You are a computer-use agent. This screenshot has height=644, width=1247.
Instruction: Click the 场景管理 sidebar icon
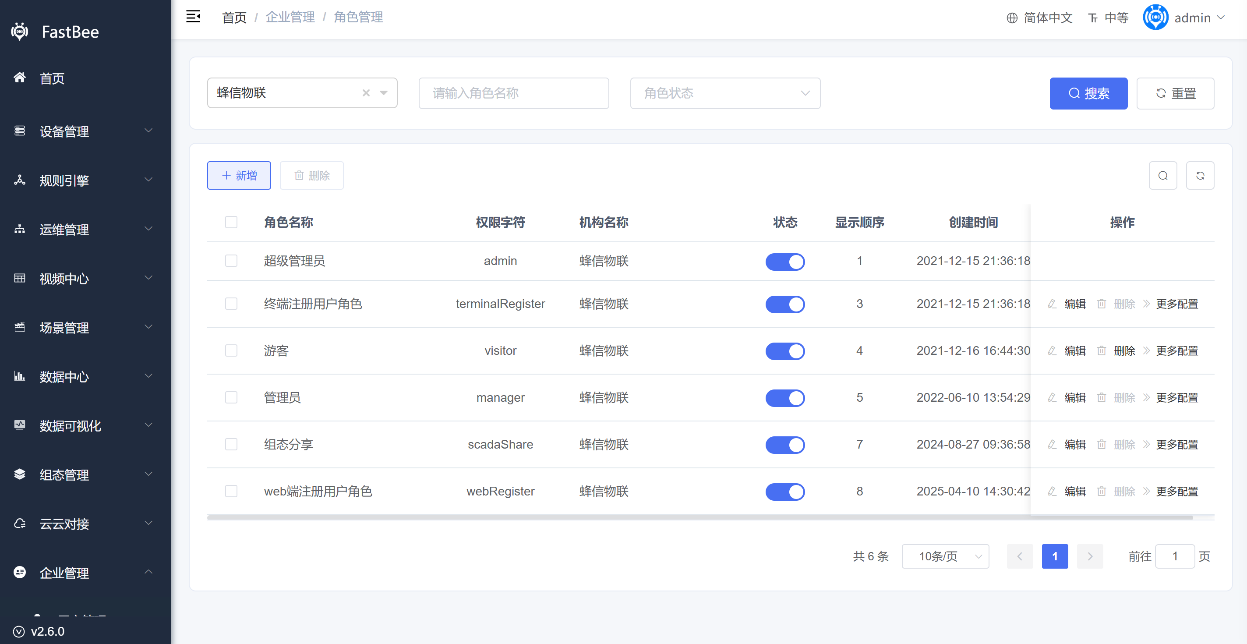point(19,327)
